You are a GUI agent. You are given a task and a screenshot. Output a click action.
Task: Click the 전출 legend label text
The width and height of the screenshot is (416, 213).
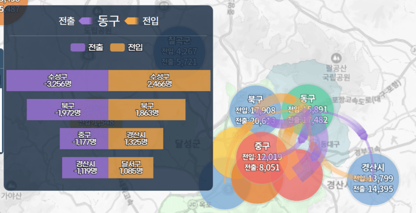click(95, 47)
